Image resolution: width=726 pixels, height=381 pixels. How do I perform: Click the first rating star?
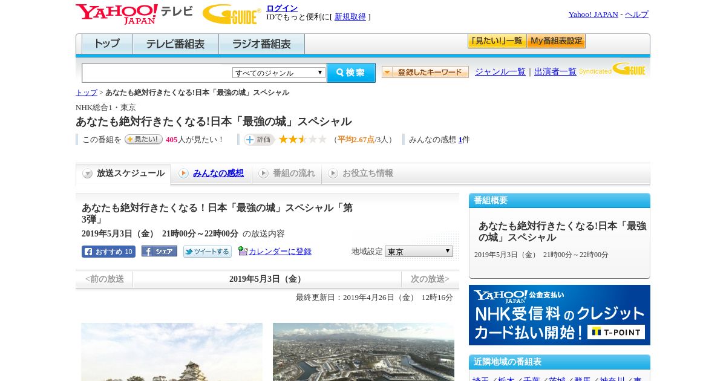click(283, 140)
